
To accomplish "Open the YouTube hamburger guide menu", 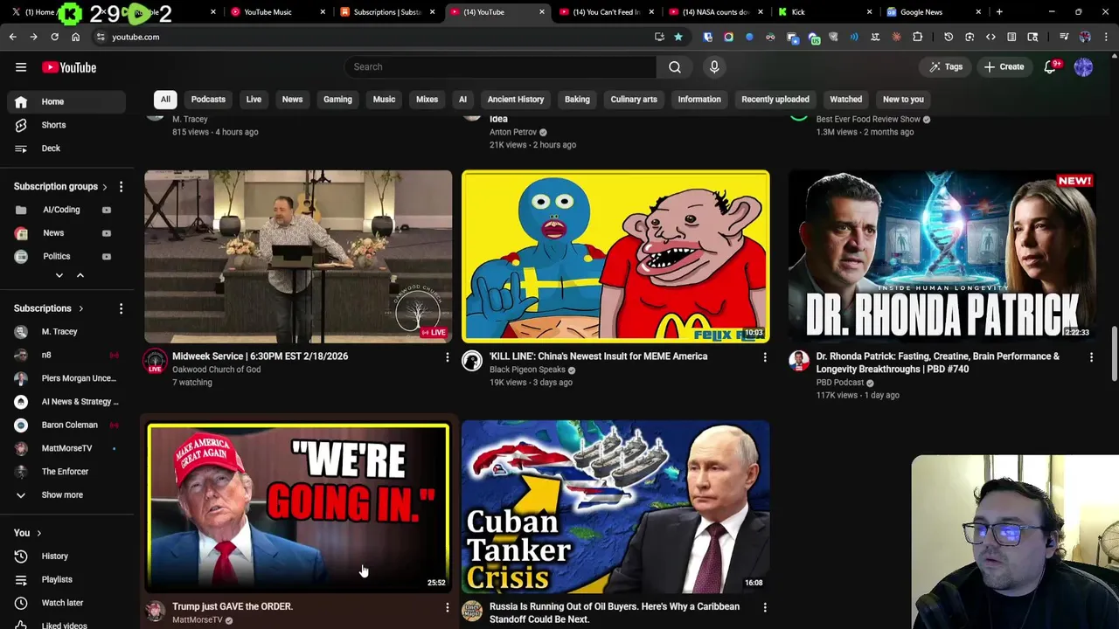I will pos(21,67).
